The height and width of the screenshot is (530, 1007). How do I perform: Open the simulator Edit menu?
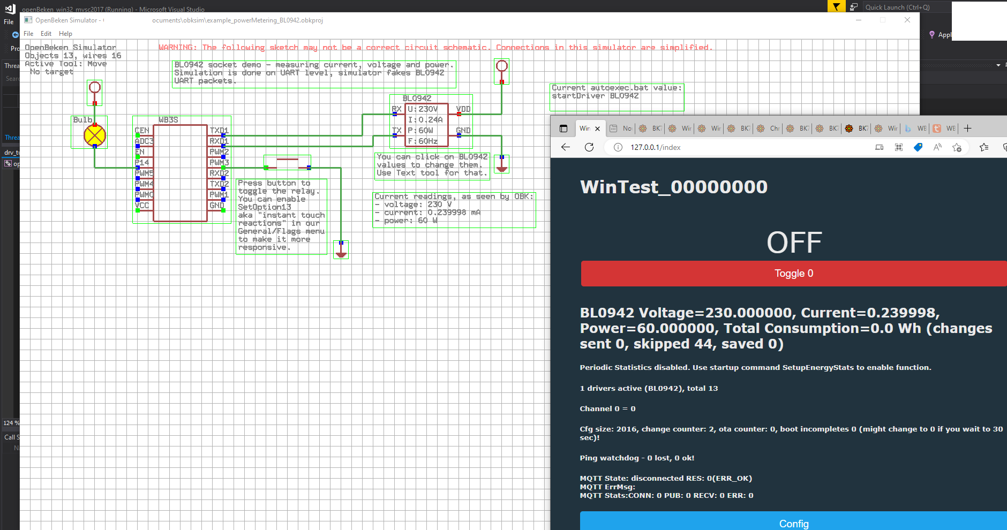pos(46,34)
